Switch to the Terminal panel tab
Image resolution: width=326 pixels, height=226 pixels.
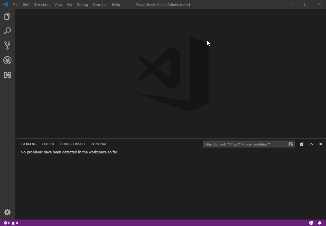point(99,144)
